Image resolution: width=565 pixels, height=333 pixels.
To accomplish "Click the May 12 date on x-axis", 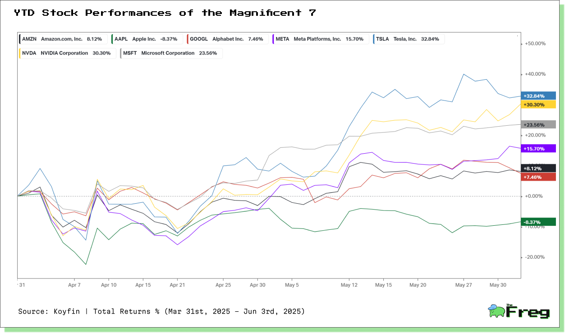I will tap(349, 285).
